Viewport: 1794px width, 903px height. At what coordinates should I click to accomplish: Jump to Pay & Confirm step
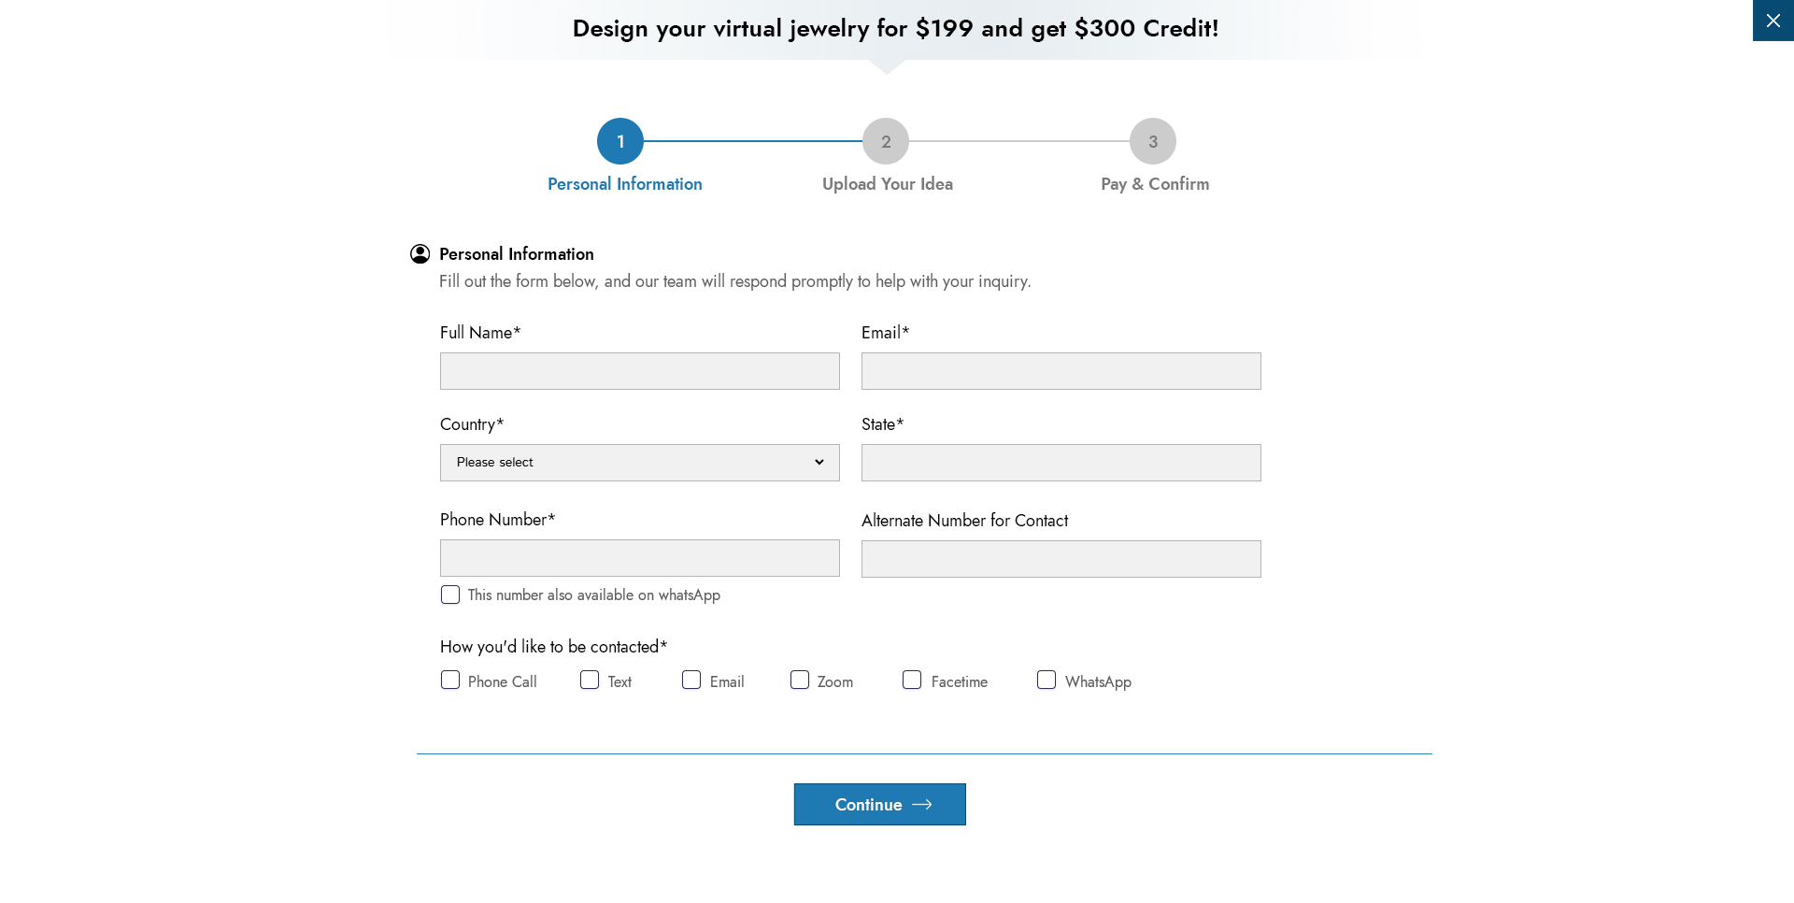point(1155,184)
